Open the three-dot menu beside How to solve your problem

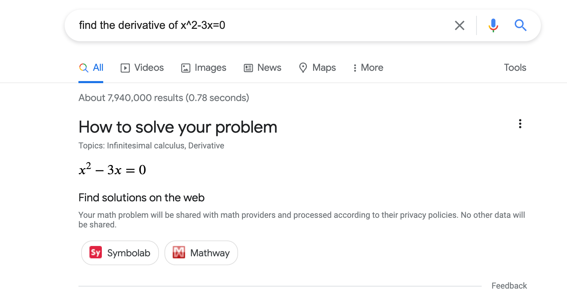pos(520,124)
